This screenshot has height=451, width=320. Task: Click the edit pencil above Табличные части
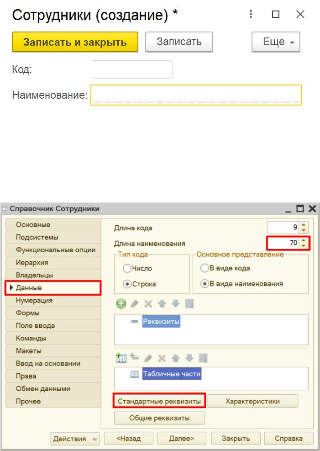click(148, 358)
